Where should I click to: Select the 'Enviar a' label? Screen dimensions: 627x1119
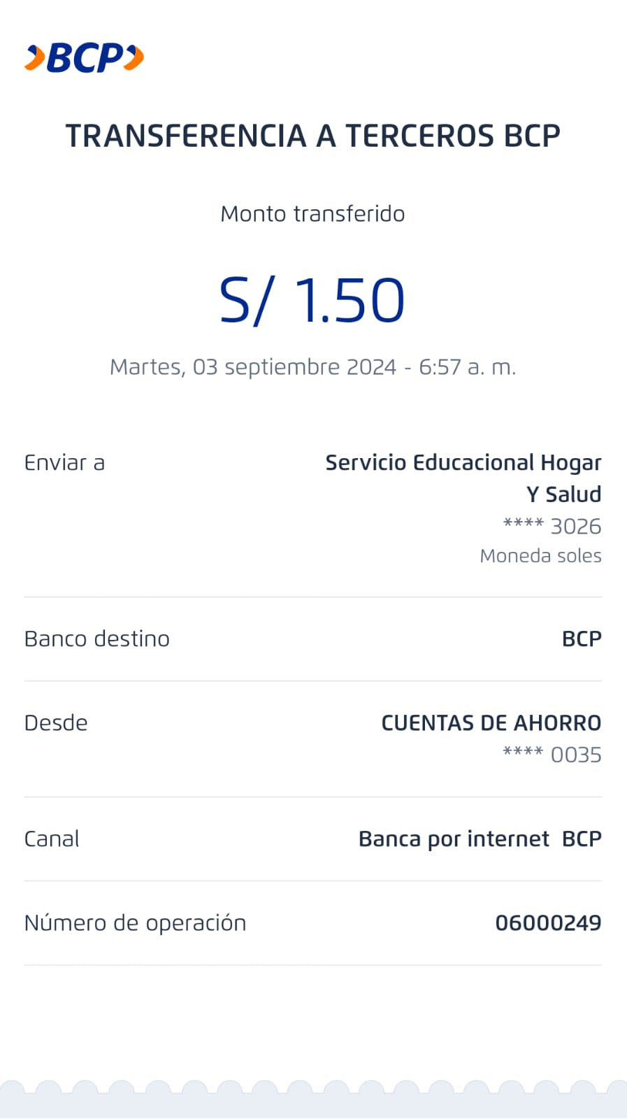(x=64, y=463)
